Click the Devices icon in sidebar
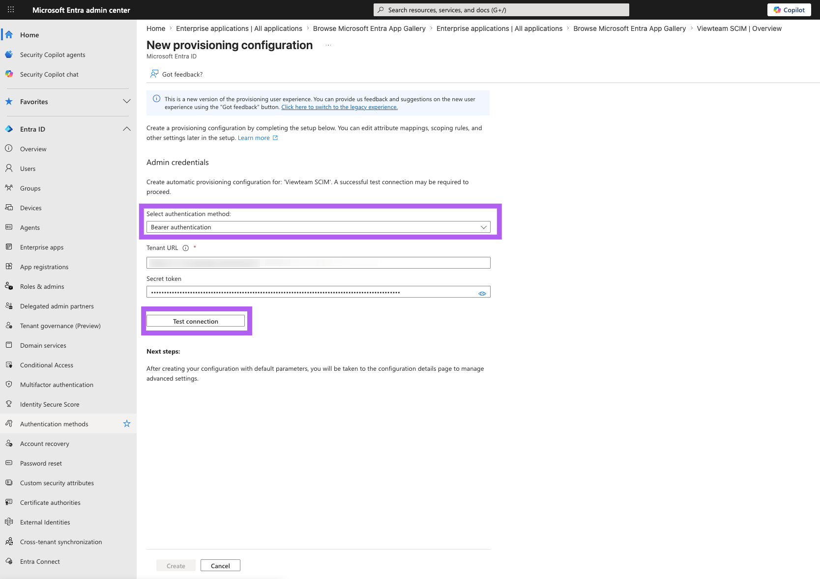Screen dimensions: 820x579 click(x=9, y=207)
